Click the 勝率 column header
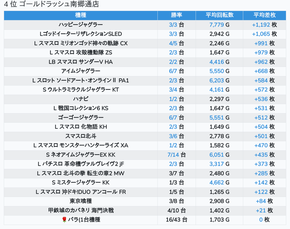The width and height of the screenshot is (290, 229). click(x=177, y=15)
